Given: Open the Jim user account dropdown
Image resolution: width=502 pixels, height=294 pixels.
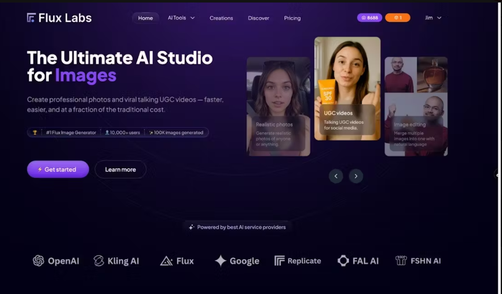Looking at the screenshot, I should point(433,18).
